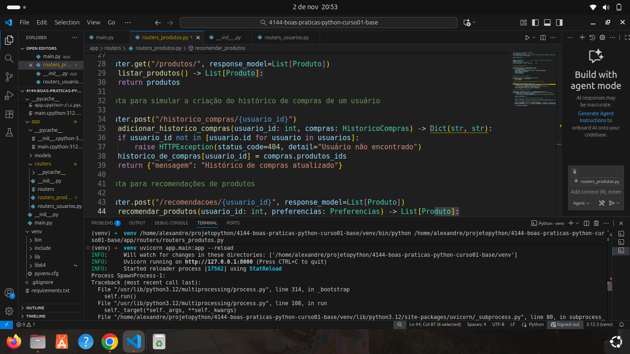The width and height of the screenshot is (630, 354).
Task: Open the Extensions view
Action: coord(9,114)
